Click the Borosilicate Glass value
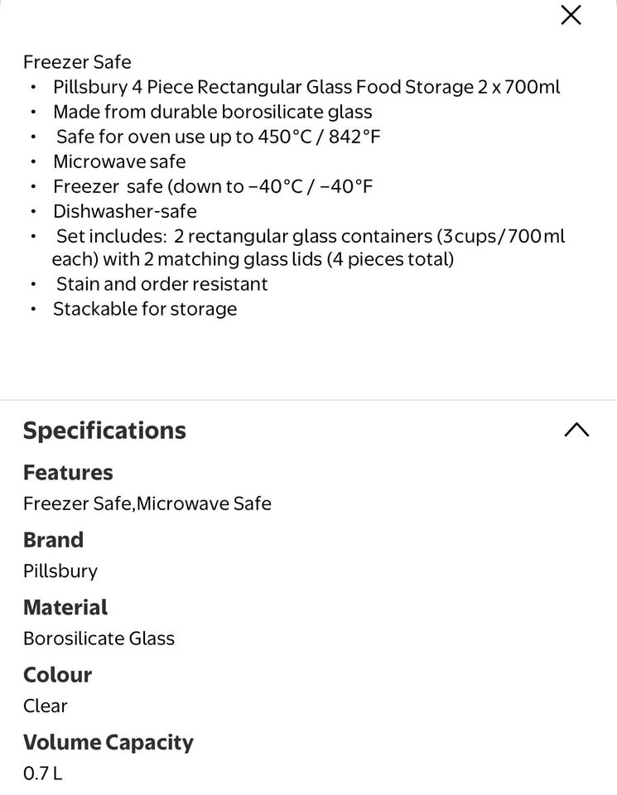Screen dimensions: 617x795 [99, 638]
